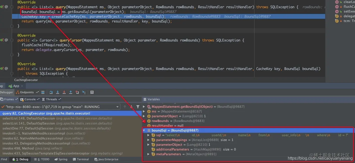Switch to the Debugger tab
355x163 pixels.
click(x=7, y=92)
